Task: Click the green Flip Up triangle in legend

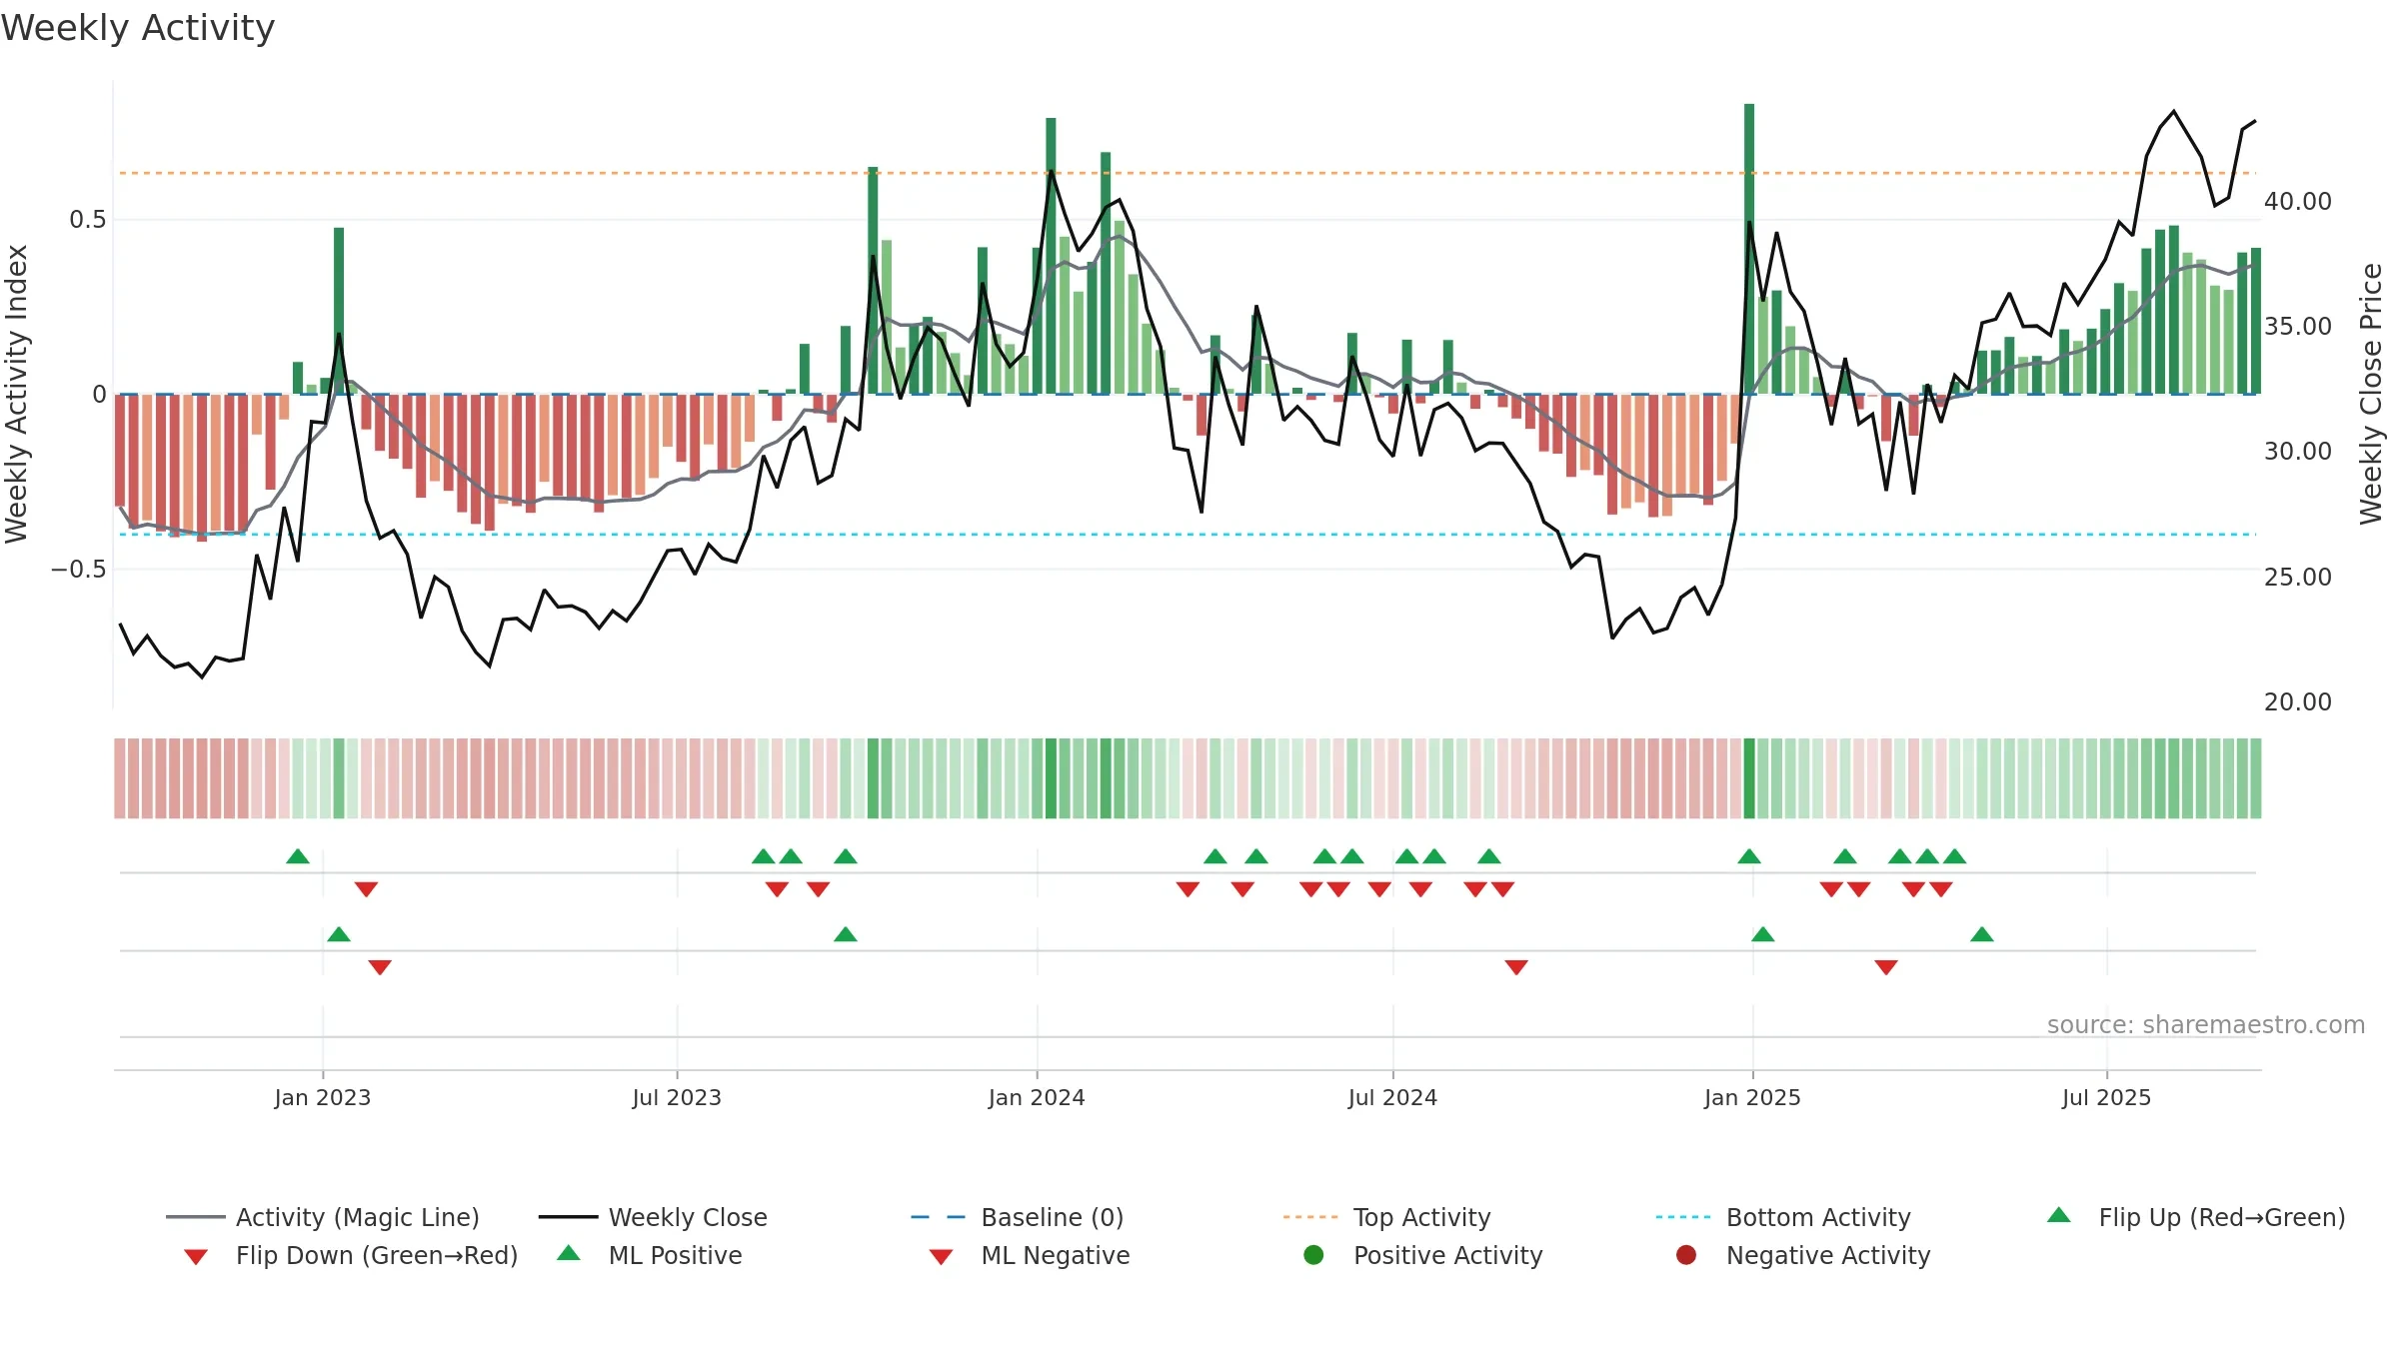Action: coord(2058,1215)
